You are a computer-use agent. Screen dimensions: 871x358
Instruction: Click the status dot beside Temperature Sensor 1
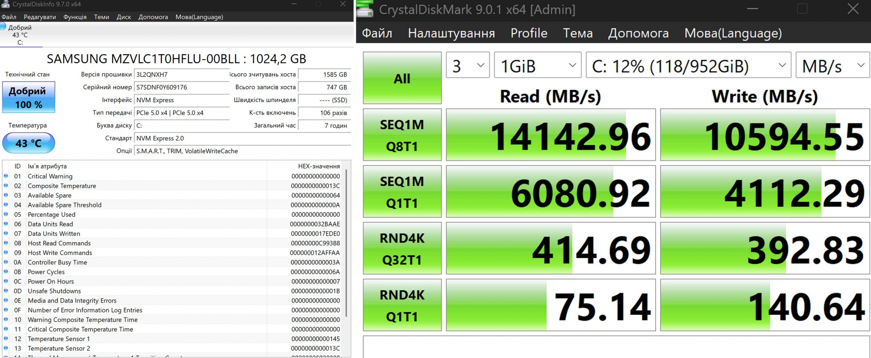pyautogui.click(x=6, y=339)
